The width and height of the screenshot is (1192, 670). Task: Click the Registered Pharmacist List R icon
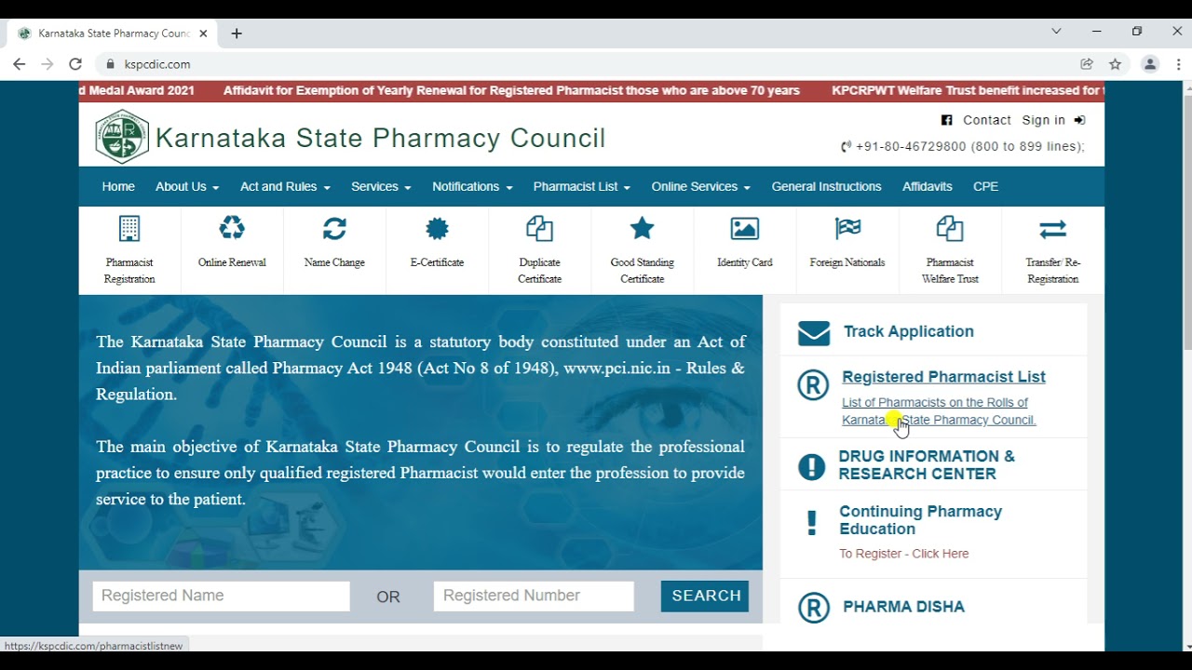tap(813, 385)
